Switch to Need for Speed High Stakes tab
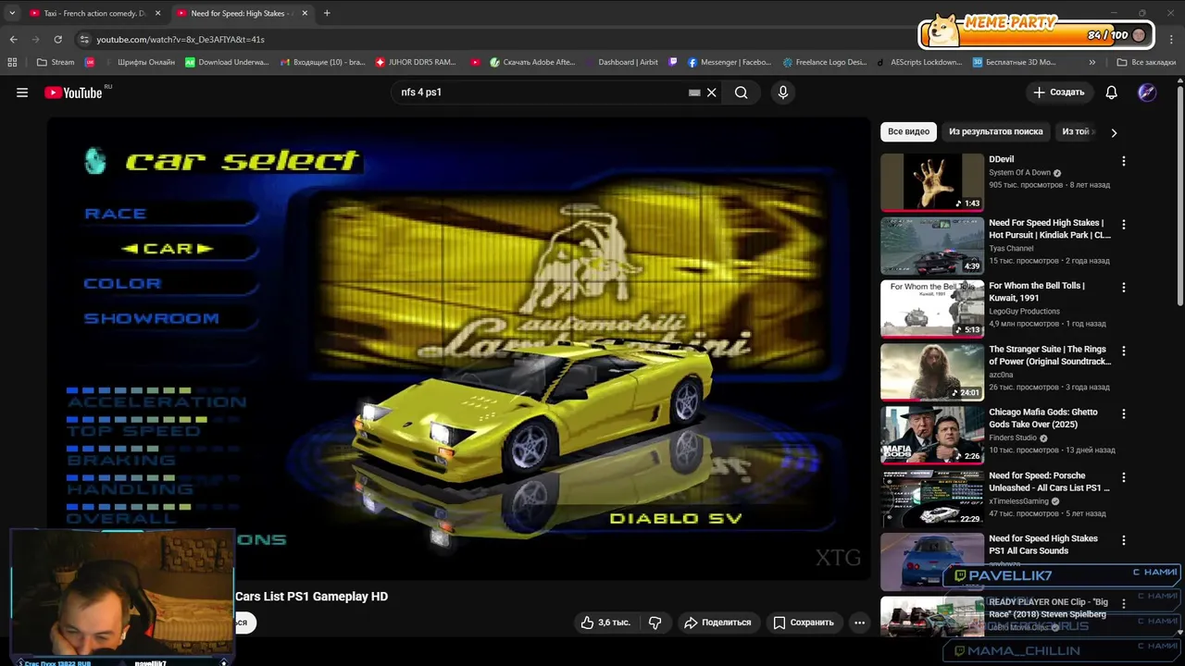 point(241,13)
